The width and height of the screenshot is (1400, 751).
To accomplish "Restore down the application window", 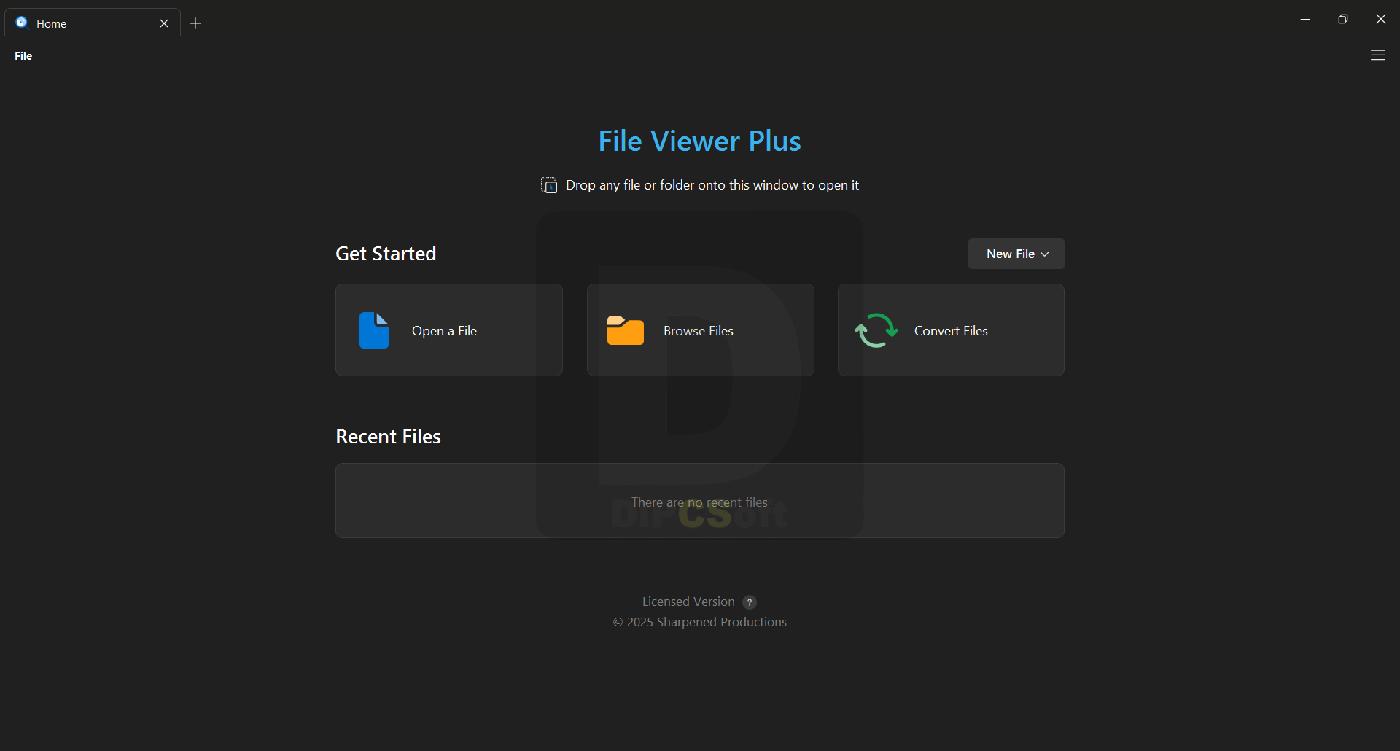I will point(1343,19).
